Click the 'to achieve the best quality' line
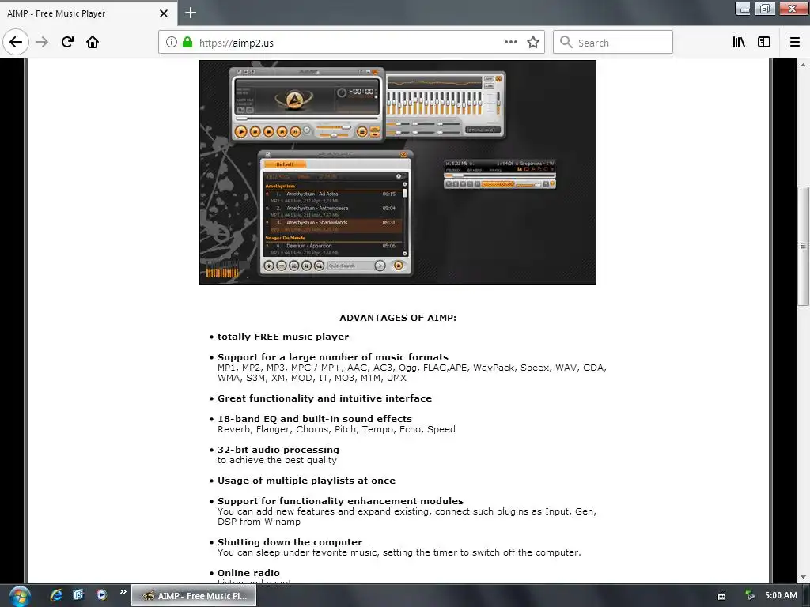 277,460
